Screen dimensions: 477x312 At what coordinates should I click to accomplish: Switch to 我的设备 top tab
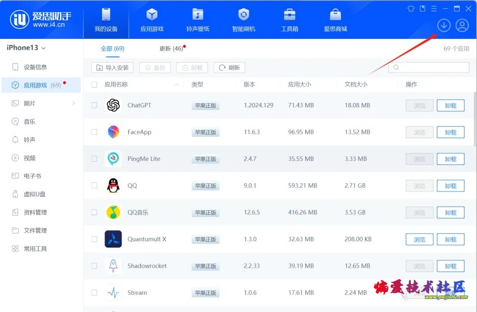tap(106, 19)
